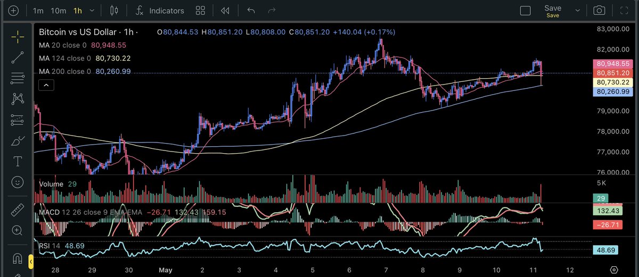
Task: Open the pattern drawing tools
Action: tap(18, 99)
